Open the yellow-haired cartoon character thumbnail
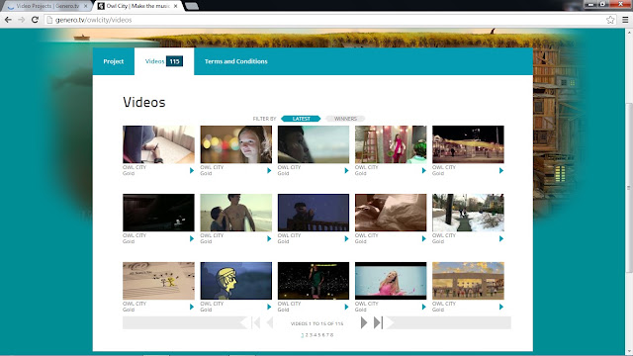The image size is (633, 356). (236, 281)
